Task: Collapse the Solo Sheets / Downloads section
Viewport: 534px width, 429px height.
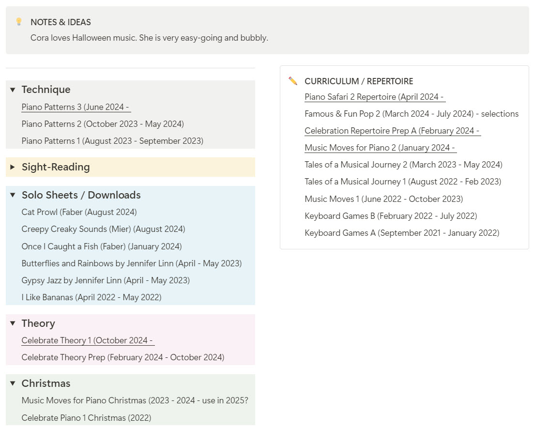Action: (13, 195)
